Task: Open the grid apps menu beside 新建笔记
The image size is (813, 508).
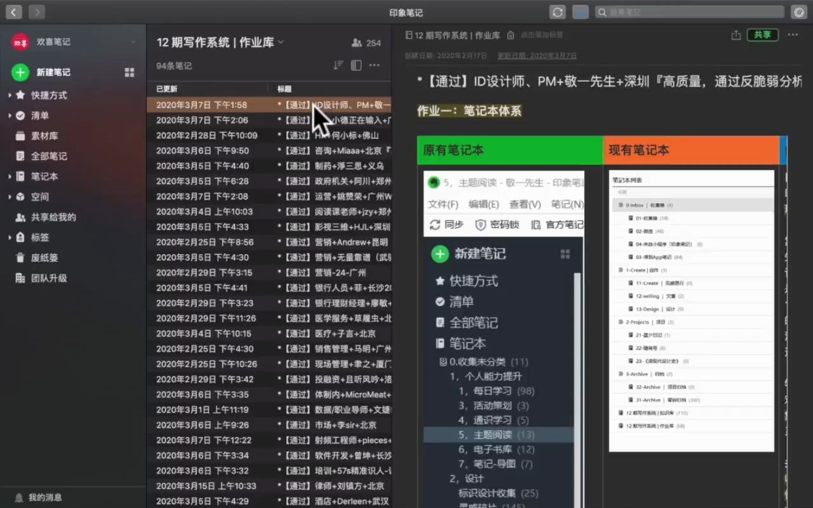Action: (130, 72)
